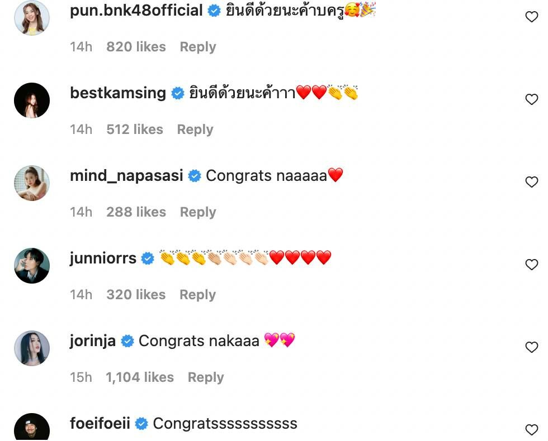Reply to jorinja's comment
This screenshot has height=441, width=548.
205,377
